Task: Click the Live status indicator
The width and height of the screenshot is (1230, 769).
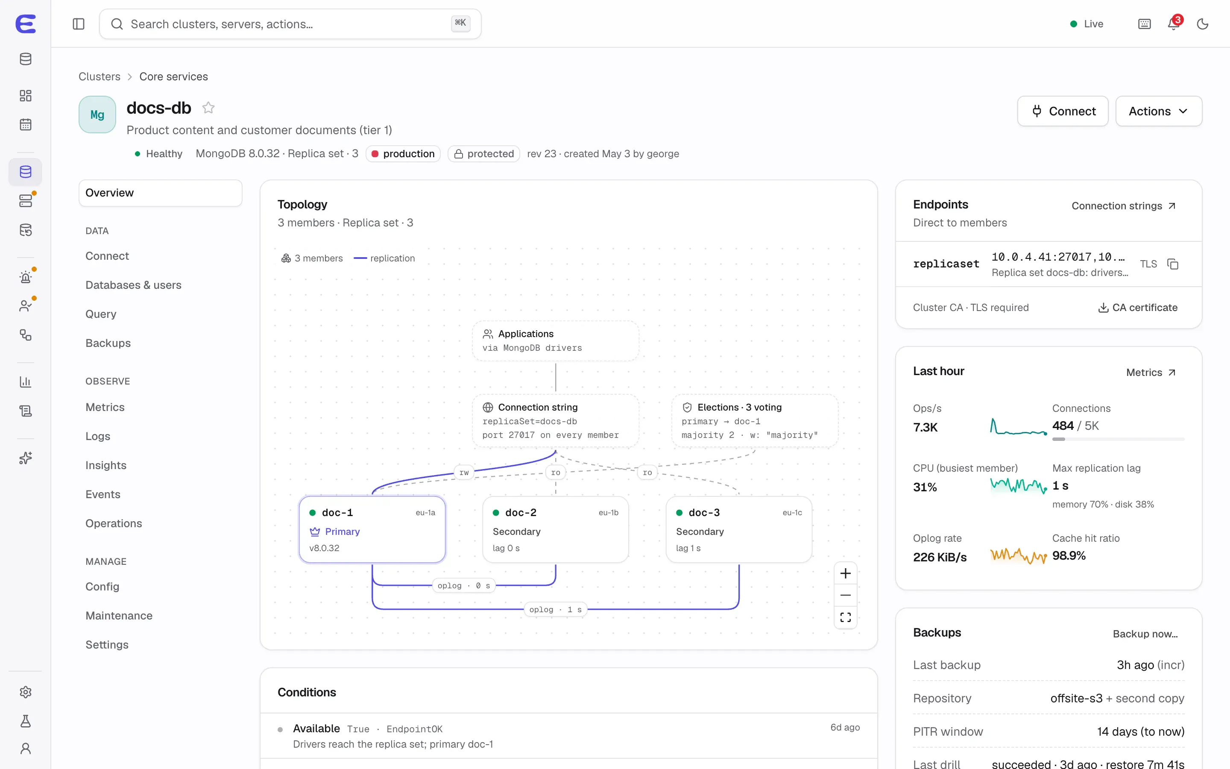Action: (x=1086, y=24)
